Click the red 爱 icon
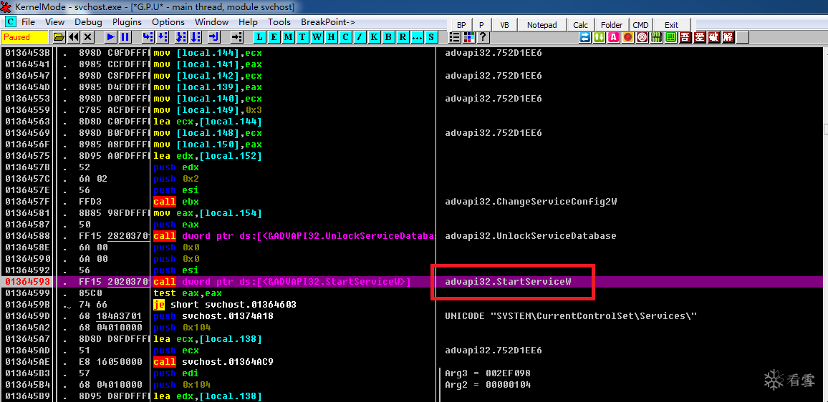 tap(699, 37)
